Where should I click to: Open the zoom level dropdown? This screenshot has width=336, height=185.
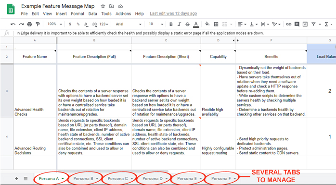point(55,24)
